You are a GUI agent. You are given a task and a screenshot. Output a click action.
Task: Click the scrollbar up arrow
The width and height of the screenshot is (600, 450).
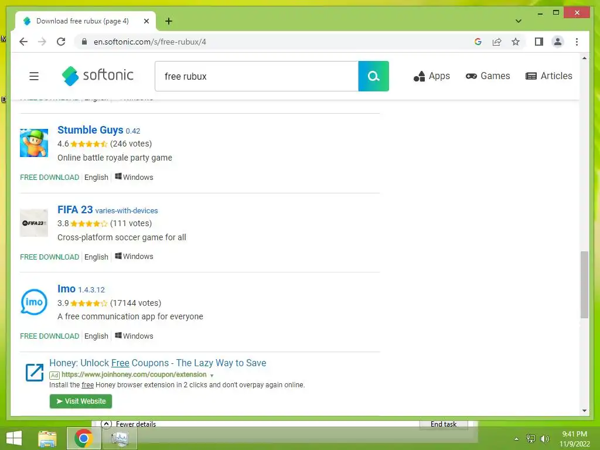[584, 58]
